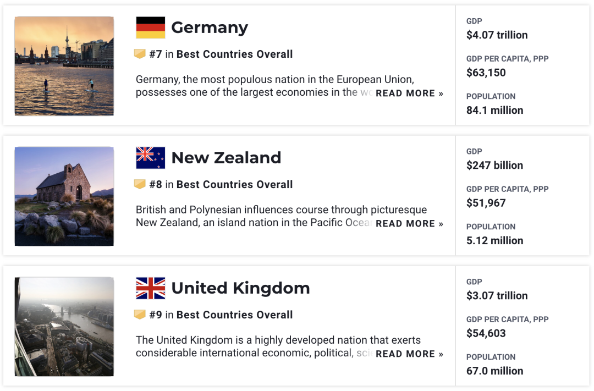Click Germany's $4.07 trillion GDP value
This screenshot has height=391, width=594.
[497, 35]
